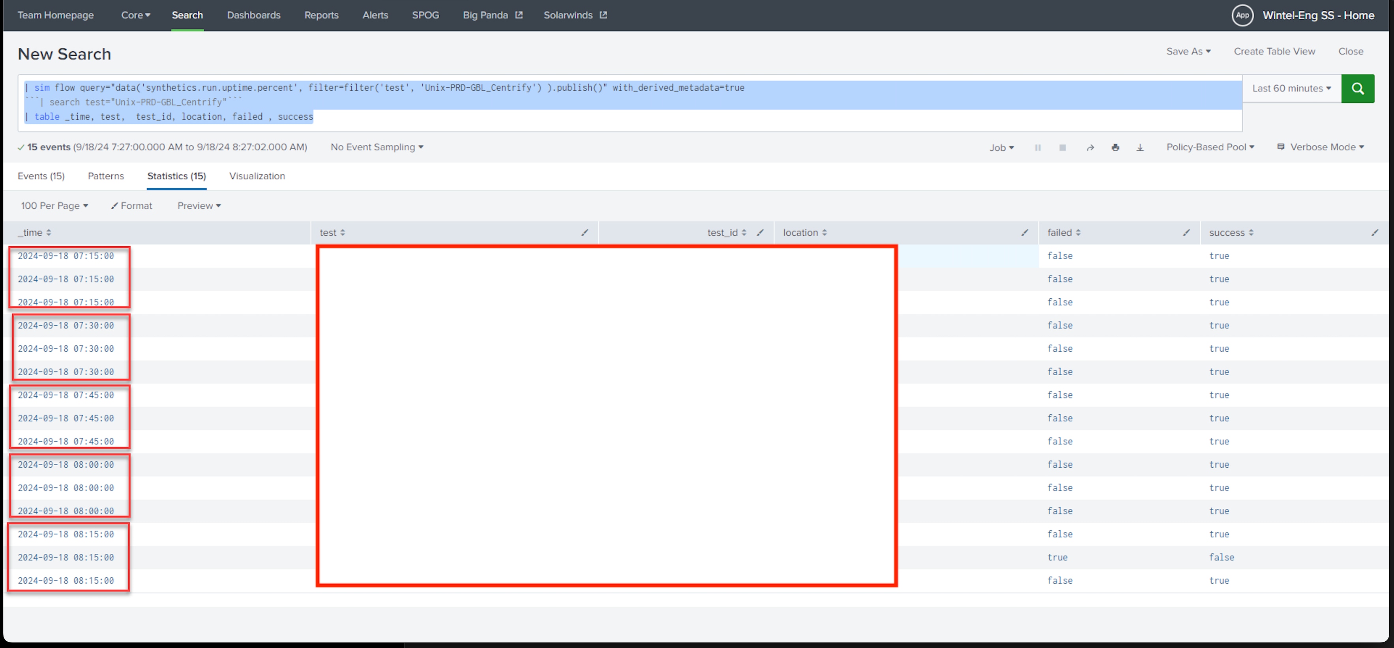
Task: Expand the Save As menu
Action: [1188, 51]
